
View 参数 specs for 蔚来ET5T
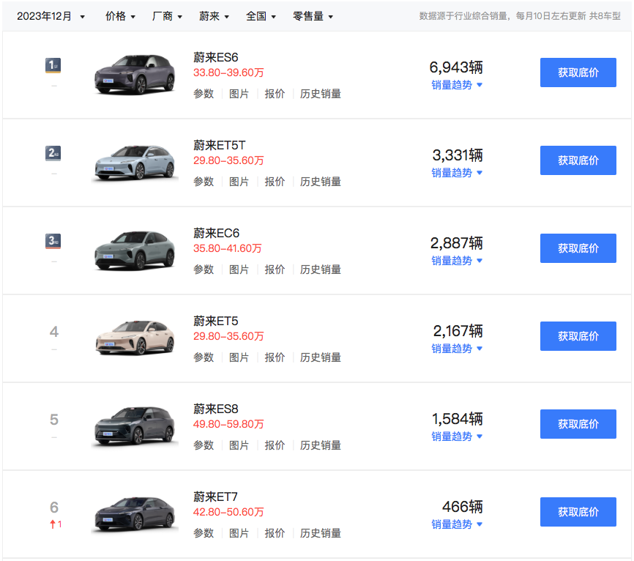tap(204, 182)
